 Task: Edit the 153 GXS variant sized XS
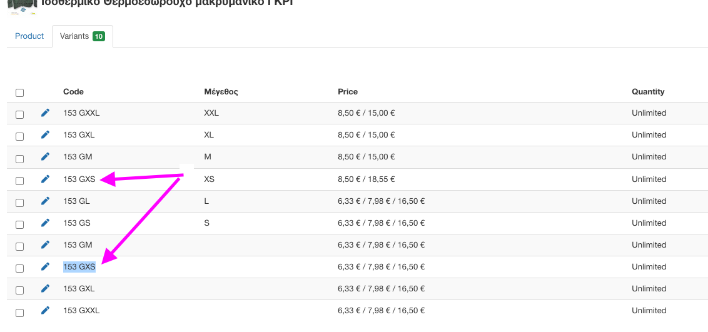tap(45, 179)
